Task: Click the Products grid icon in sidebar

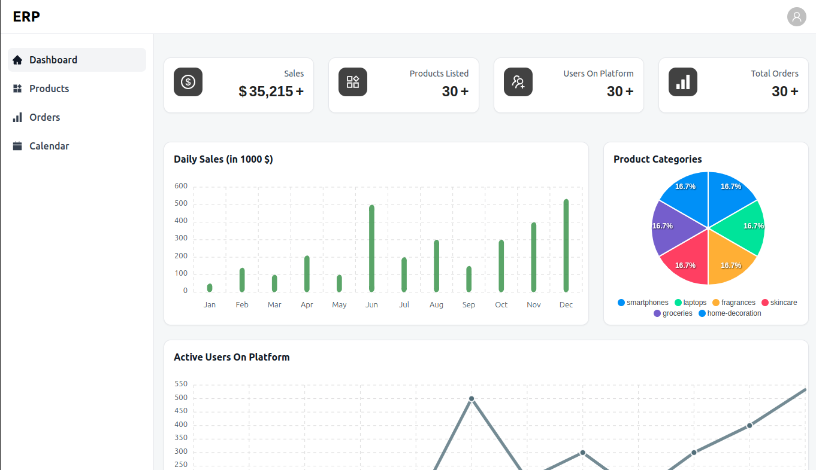Action: tap(17, 88)
